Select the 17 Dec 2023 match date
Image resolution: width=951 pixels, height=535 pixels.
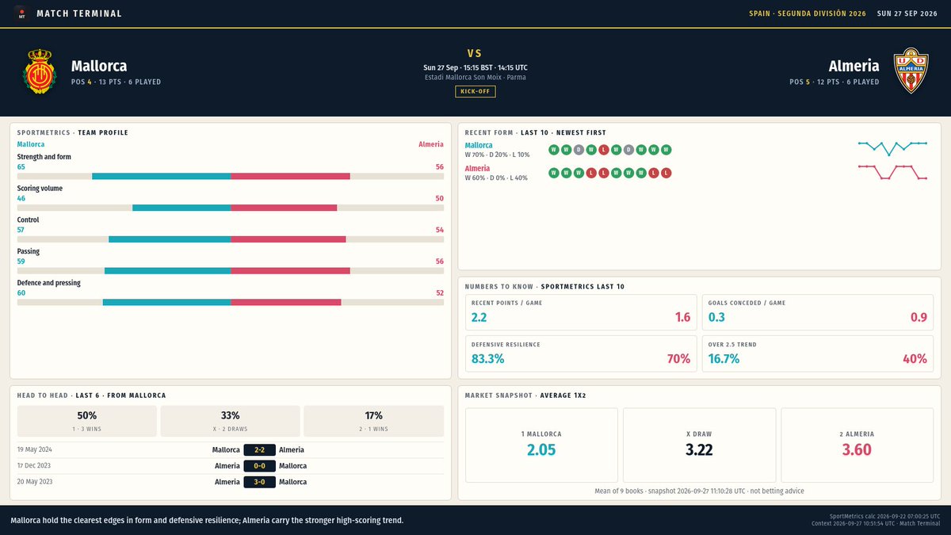tap(35, 465)
